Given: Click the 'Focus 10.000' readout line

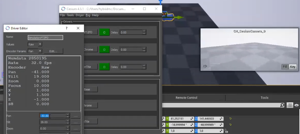Looking at the screenshot, I should 29,85.
